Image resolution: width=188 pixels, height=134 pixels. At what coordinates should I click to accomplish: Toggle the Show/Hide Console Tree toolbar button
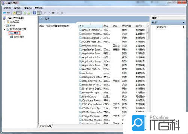coord(19,13)
